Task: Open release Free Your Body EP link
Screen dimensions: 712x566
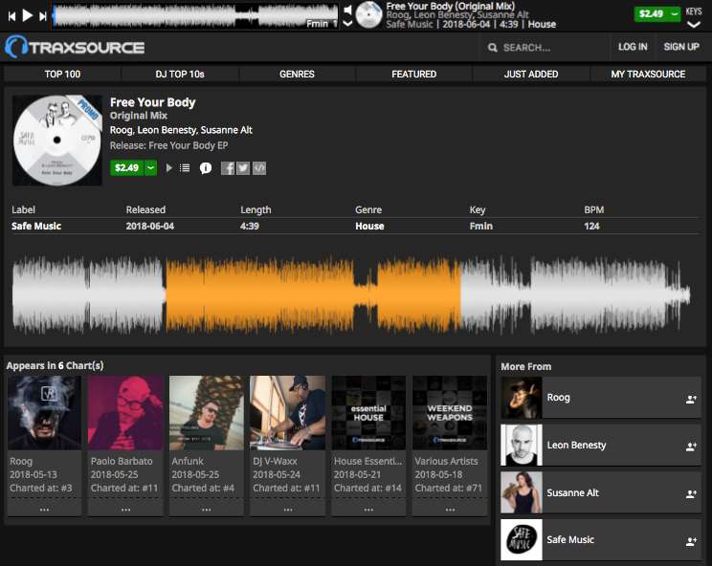Action: pos(188,145)
